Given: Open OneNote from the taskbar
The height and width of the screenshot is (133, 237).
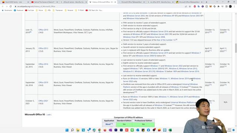Looking at the screenshot, I should (110, 130).
